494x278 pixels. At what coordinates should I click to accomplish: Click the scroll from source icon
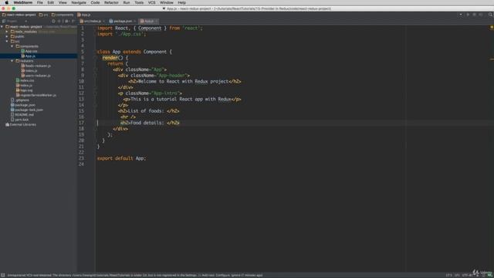[x=53, y=21]
